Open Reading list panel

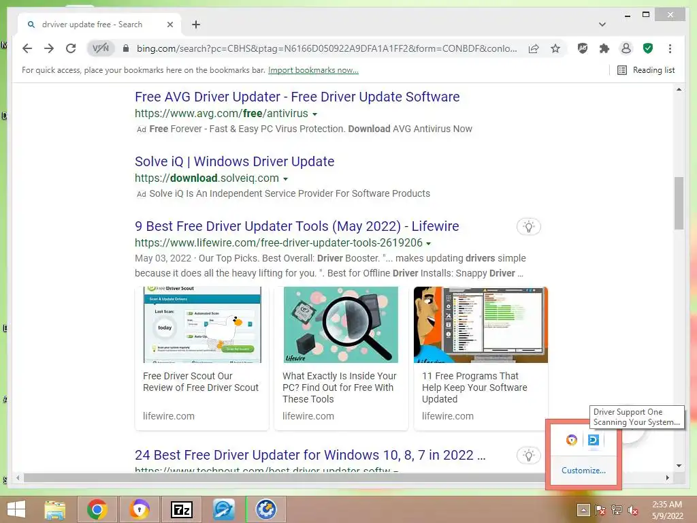[646, 70]
